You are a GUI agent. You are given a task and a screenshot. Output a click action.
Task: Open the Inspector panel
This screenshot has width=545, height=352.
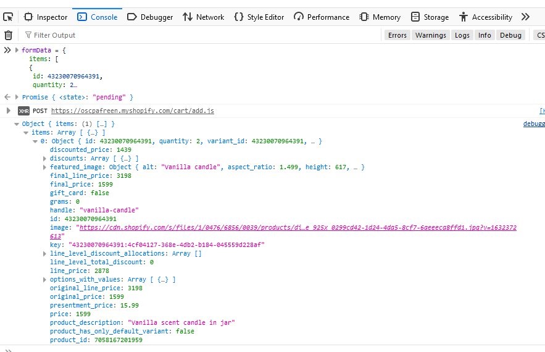point(46,17)
